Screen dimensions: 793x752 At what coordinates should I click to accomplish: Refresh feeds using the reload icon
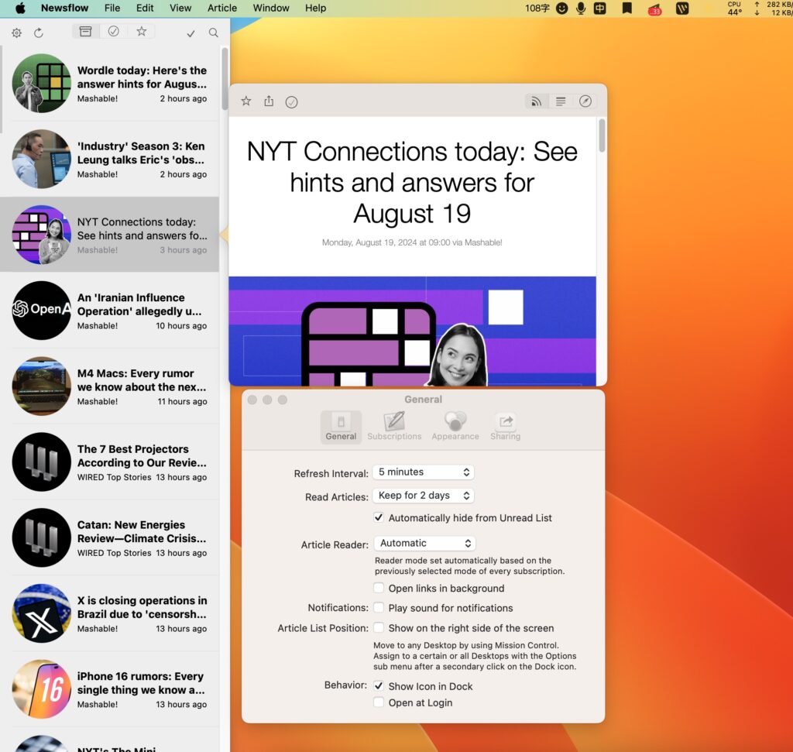[37, 32]
